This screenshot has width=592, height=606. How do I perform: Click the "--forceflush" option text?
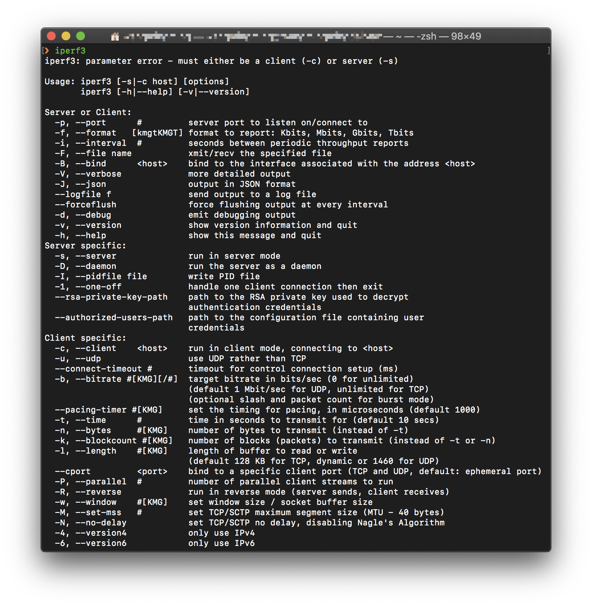click(86, 204)
